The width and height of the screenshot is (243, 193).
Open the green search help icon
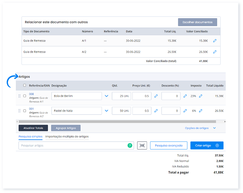[x=130, y=146]
